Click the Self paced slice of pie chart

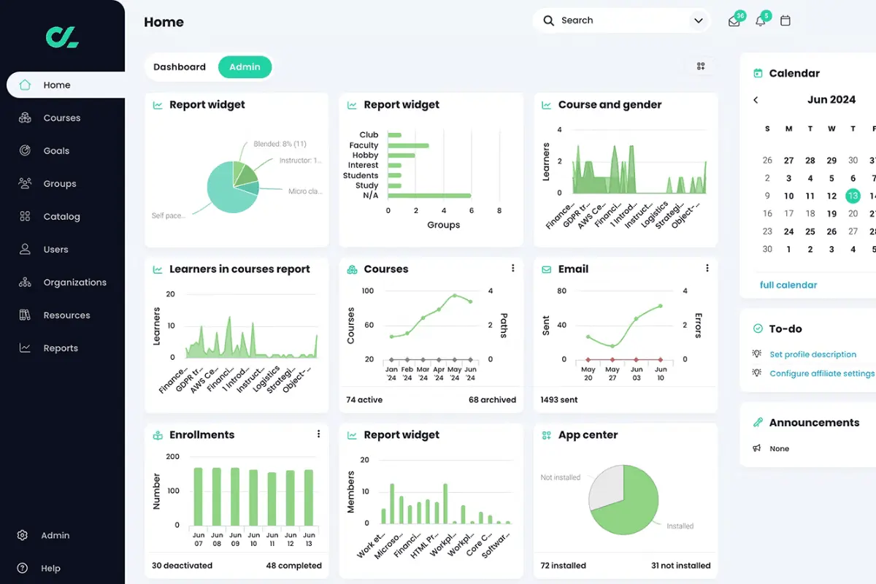pyautogui.click(x=226, y=193)
